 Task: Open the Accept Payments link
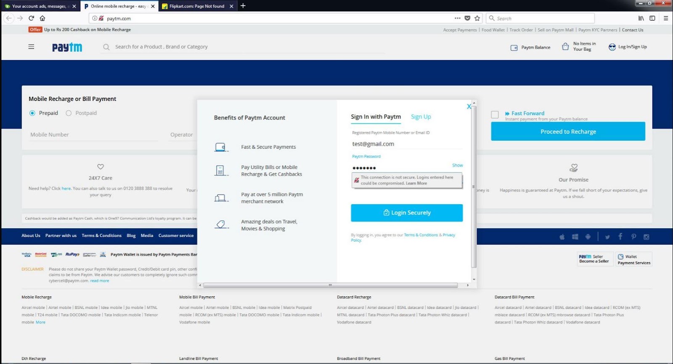click(x=460, y=30)
